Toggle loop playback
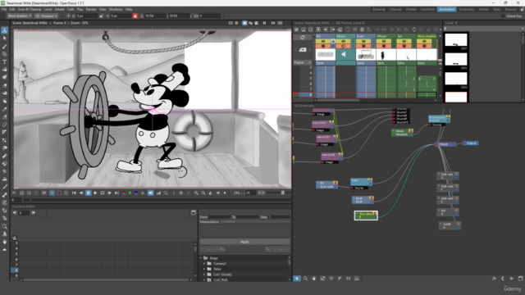525x295 pixels. (103, 193)
